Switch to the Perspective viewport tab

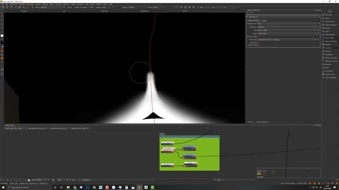point(145,11)
